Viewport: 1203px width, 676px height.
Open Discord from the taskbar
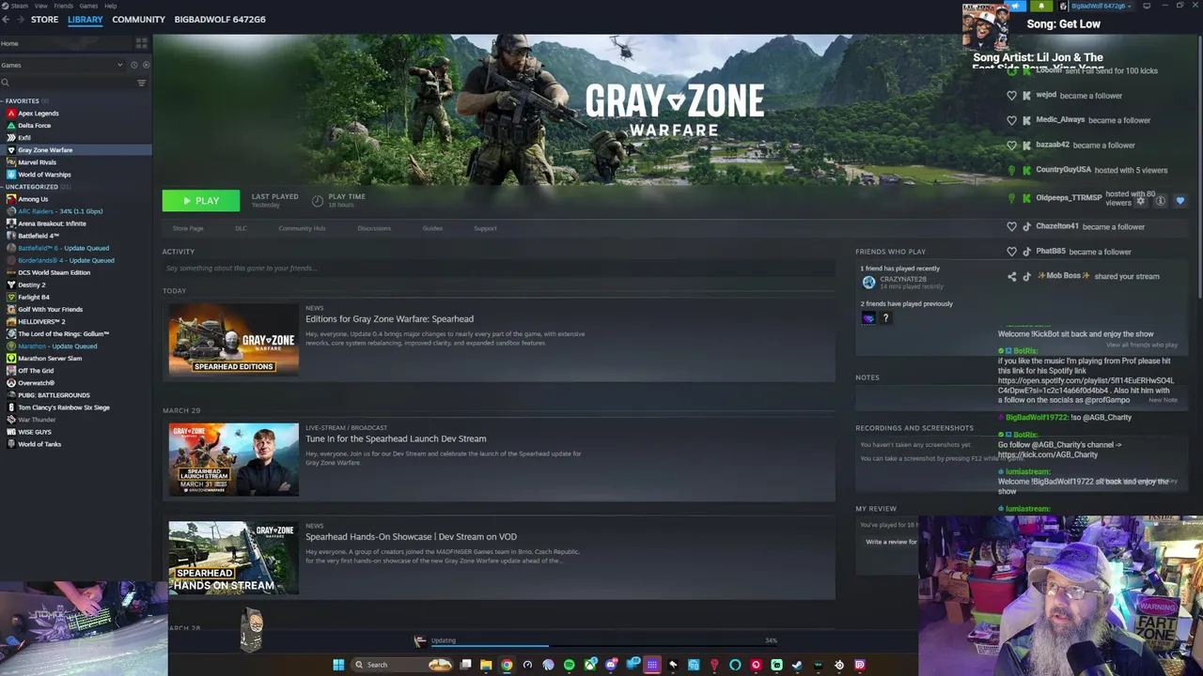611,665
